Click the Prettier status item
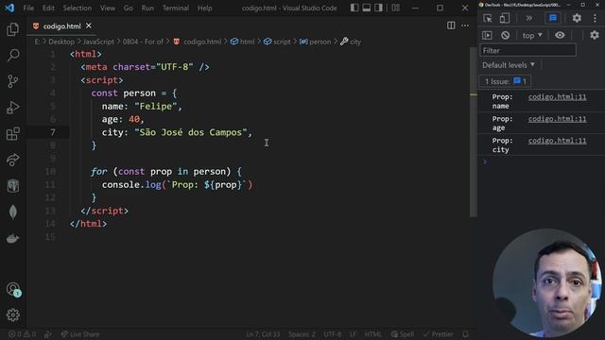The height and width of the screenshot is (340, 605). tap(439, 334)
